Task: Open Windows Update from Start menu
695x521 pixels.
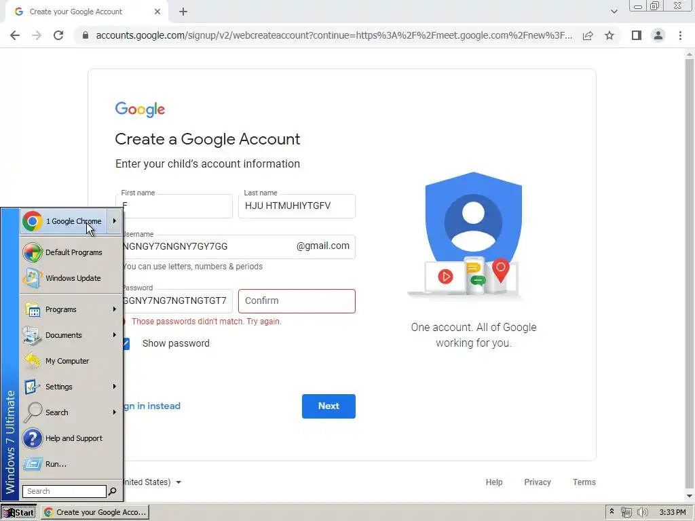Action: (x=71, y=278)
